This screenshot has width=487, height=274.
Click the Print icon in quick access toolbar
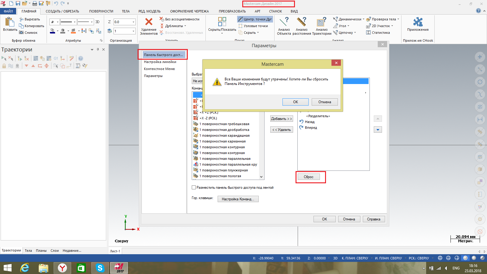point(35,3)
